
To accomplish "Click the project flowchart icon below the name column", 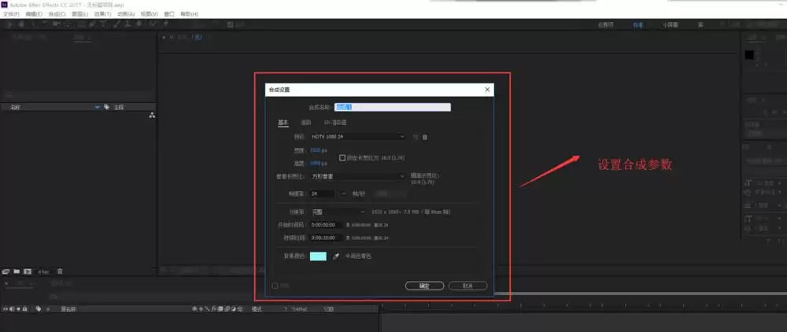I will click(152, 116).
